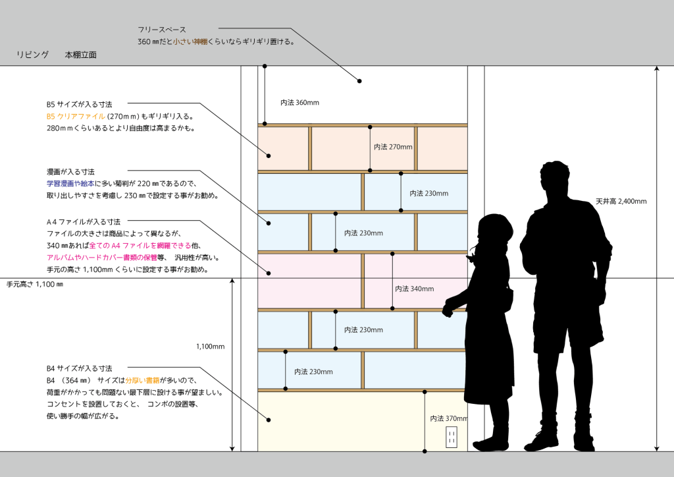Click the electrical outlet icon in bottom shelf

(452, 437)
